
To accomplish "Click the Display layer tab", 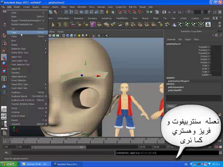I will click(x=171, y=106).
